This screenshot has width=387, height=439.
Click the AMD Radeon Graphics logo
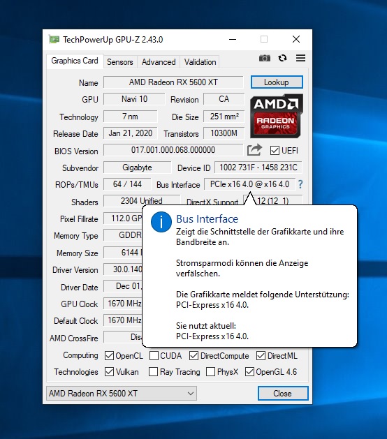point(277,116)
